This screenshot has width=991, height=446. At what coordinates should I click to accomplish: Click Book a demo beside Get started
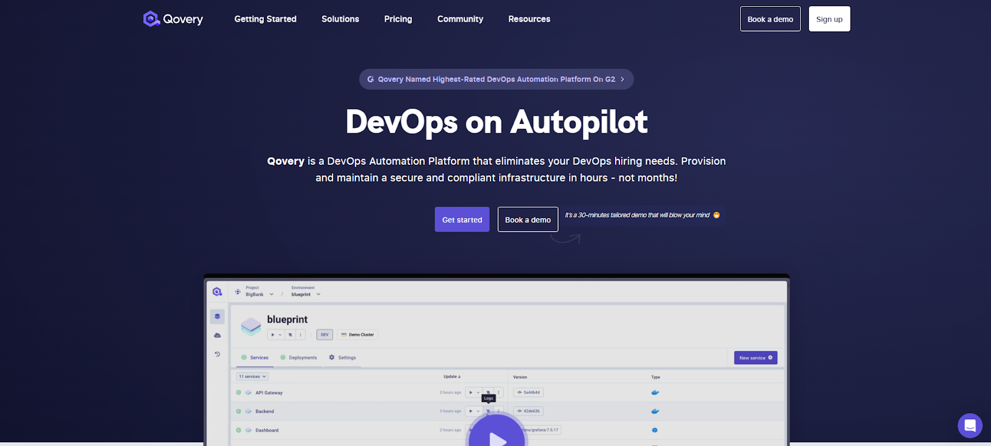point(528,219)
